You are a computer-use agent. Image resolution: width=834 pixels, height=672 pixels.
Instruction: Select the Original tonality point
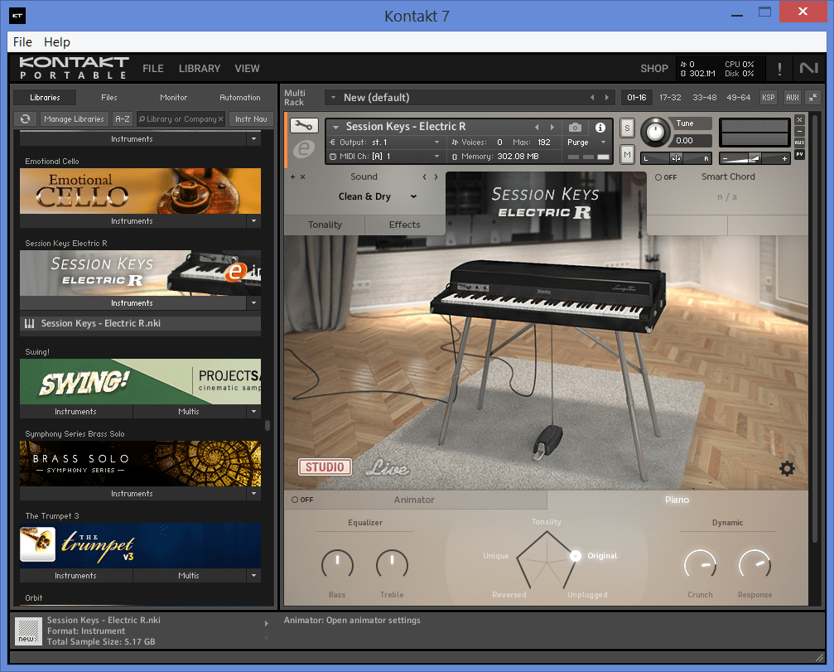pos(575,555)
